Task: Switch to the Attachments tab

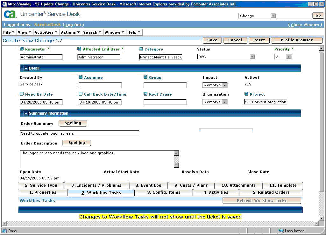Action: (x=239, y=185)
